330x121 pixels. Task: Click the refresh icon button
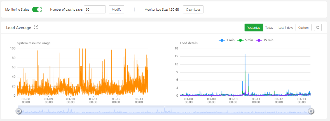(x=318, y=27)
